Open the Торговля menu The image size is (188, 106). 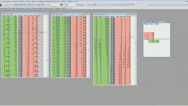(x=21, y=1)
